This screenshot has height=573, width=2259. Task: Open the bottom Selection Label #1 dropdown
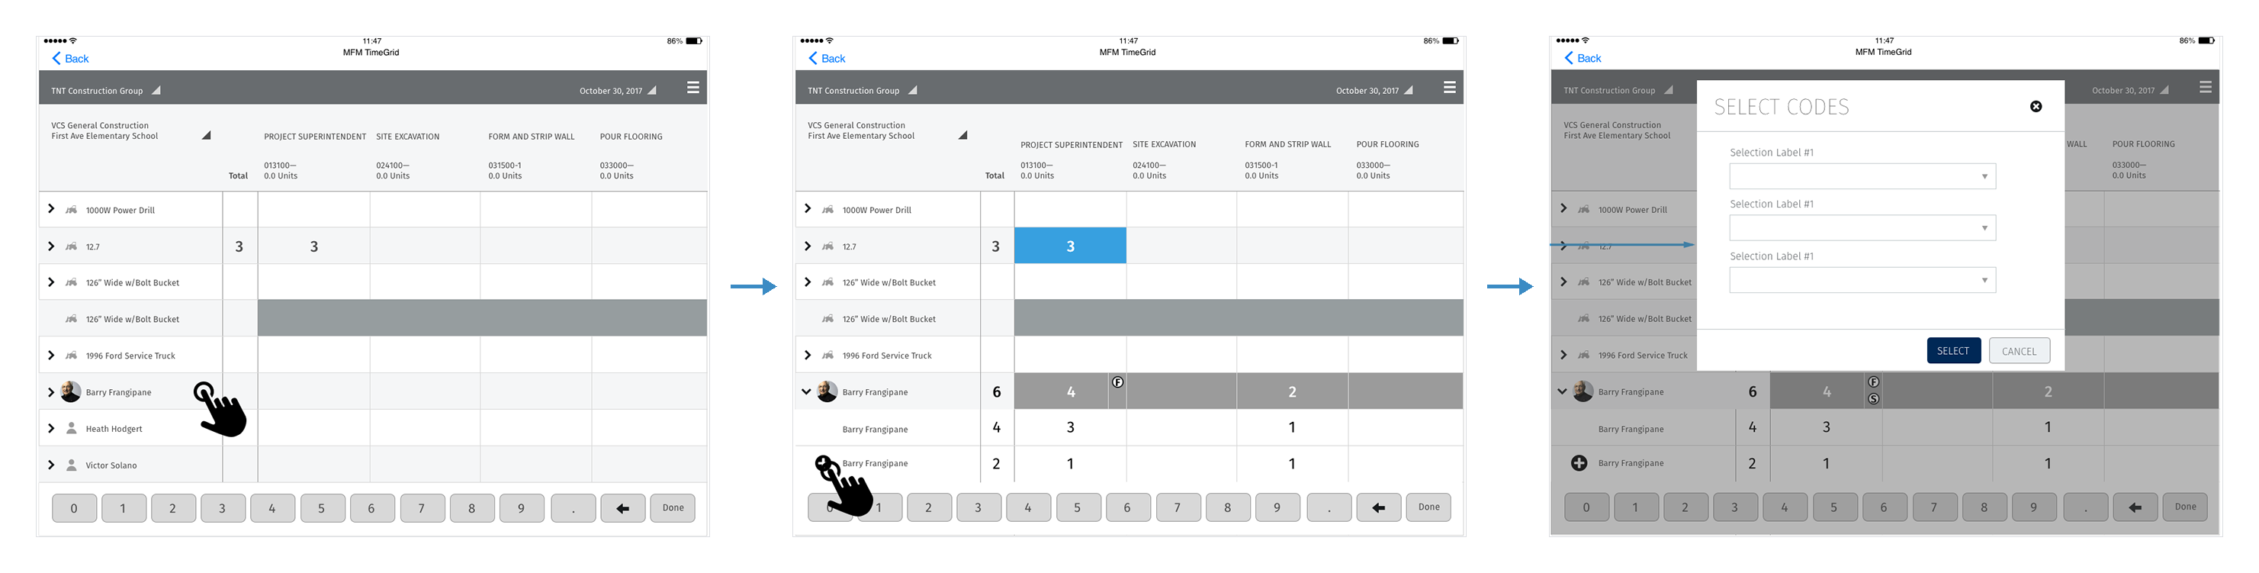pos(1862,281)
